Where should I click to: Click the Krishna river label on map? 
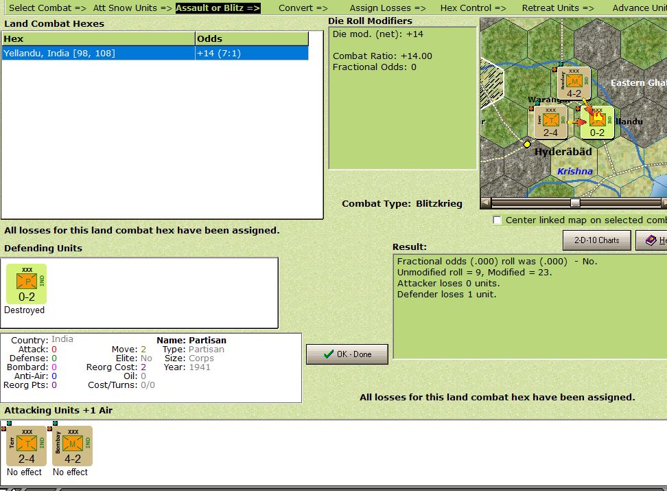pos(574,171)
